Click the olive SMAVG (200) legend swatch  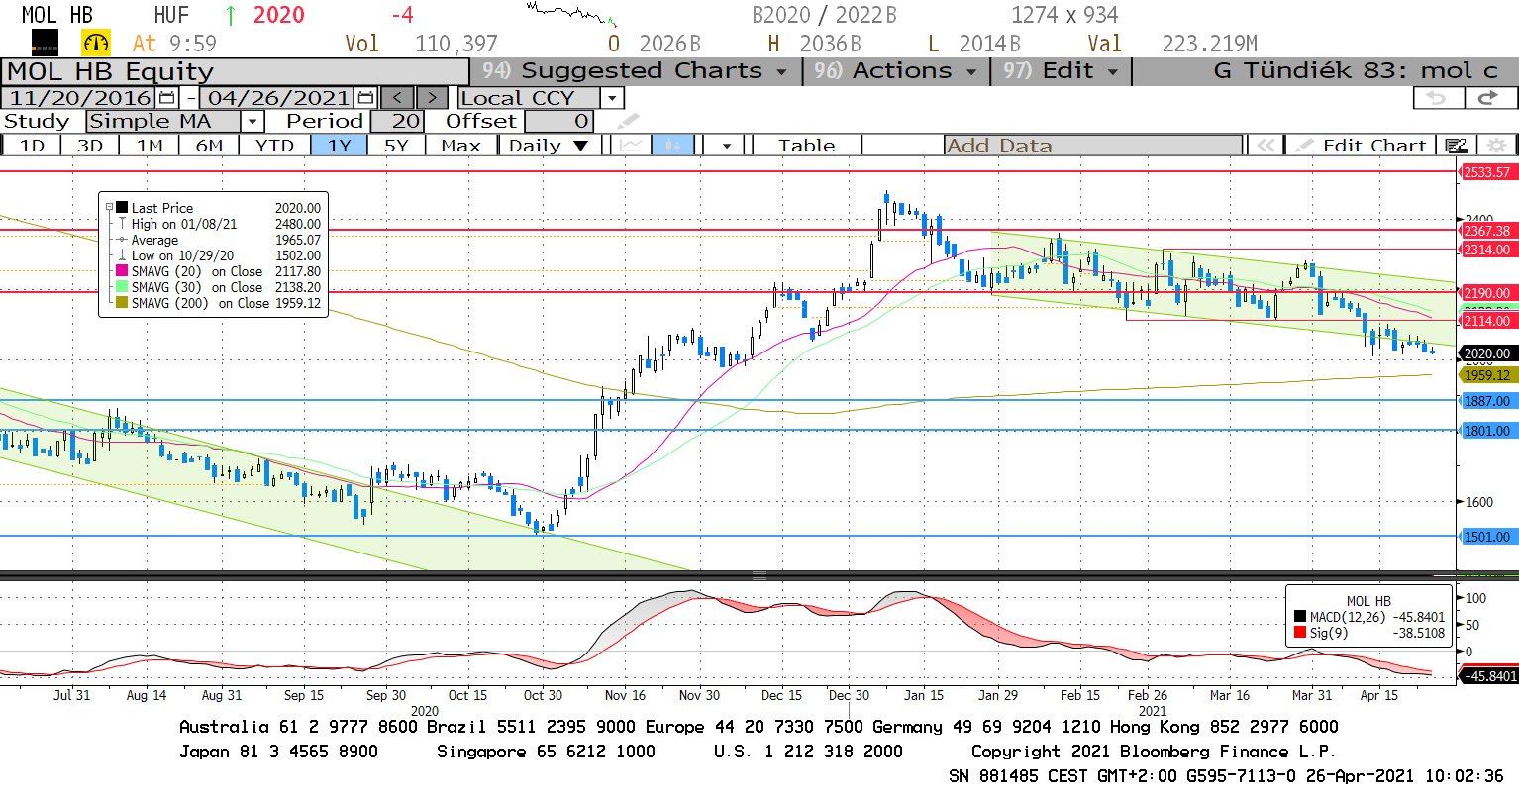tap(122, 303)
